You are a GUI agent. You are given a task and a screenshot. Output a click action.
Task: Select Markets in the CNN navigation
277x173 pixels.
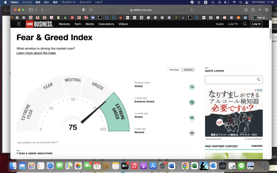(x=64, y=24)
